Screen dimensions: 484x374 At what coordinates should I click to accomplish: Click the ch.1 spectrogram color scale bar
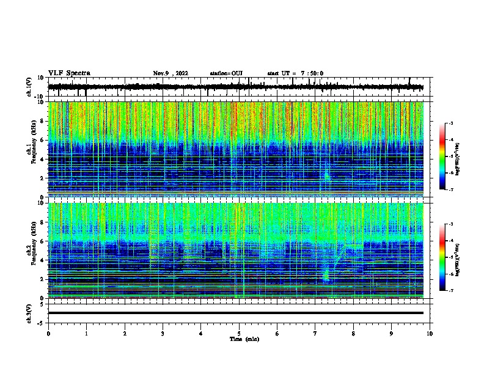pyautogui.click(x=442, y=156)
